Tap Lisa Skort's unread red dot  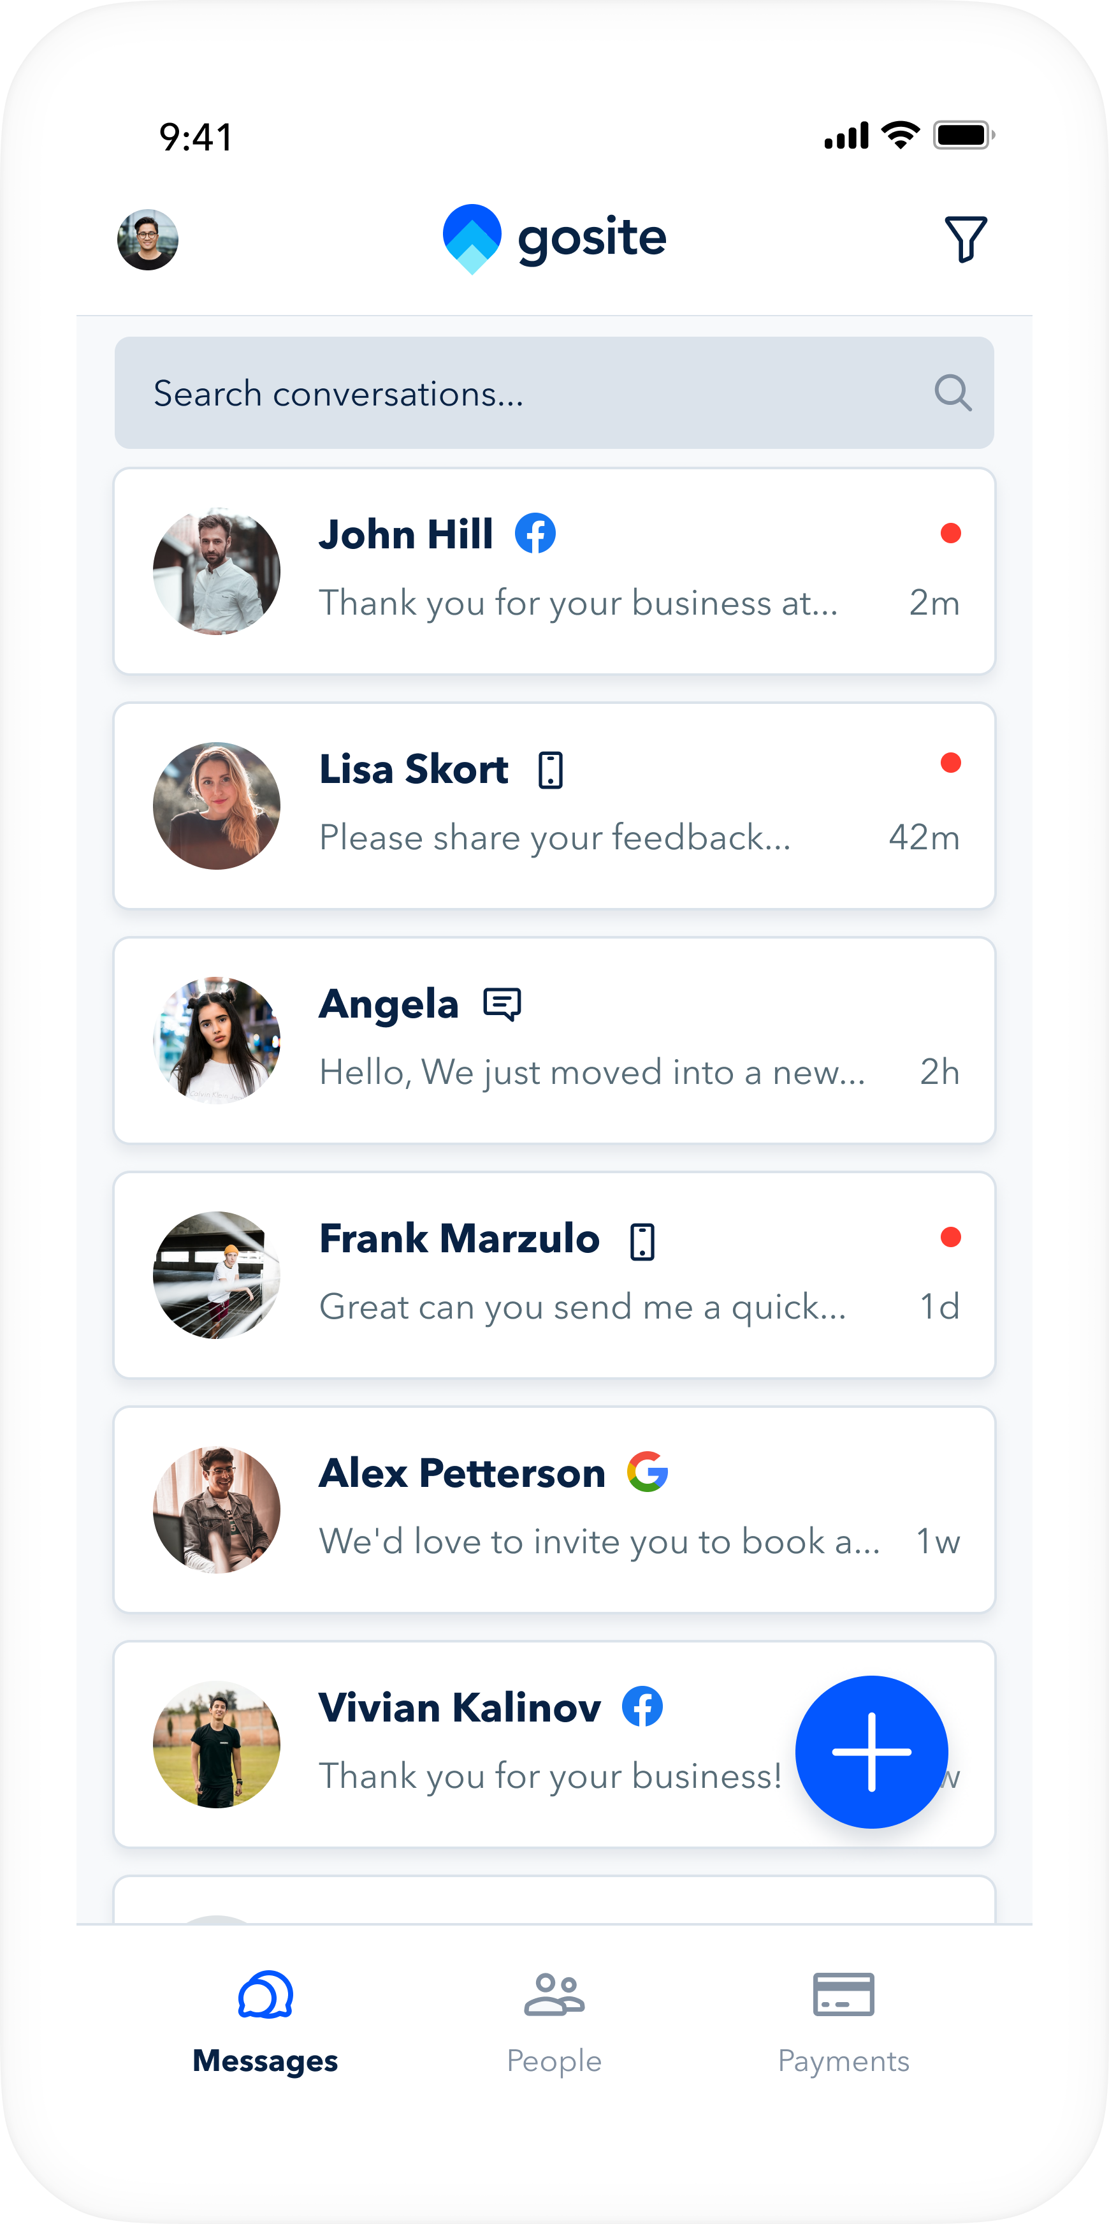click(x=950, y=763)
